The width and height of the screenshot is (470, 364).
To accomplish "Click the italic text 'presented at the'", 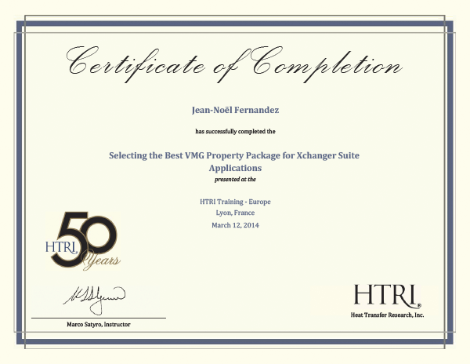I will click(x=235, y=180).
